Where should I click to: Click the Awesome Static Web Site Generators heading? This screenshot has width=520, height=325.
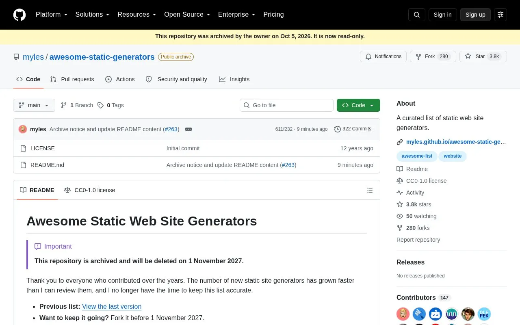pos(142,221)
